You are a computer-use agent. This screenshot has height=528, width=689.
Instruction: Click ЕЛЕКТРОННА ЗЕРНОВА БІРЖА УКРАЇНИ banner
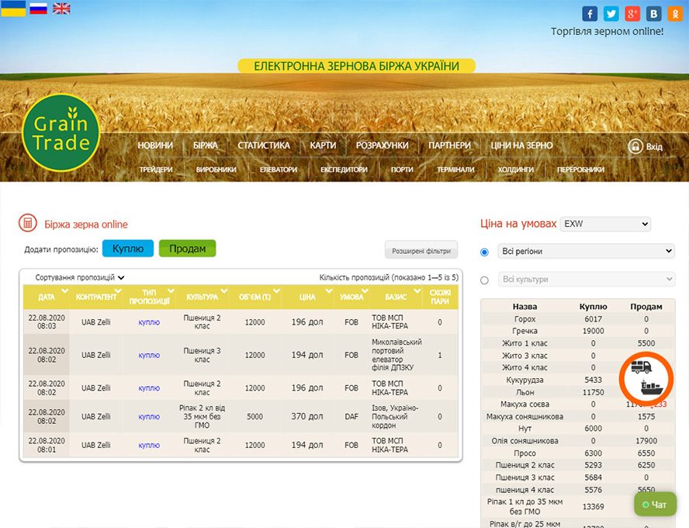356,66
